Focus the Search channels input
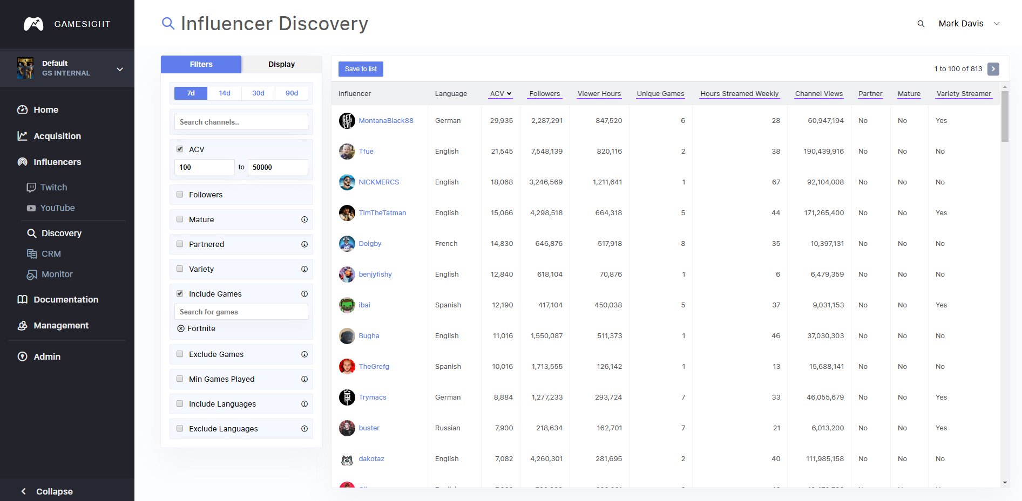Screen dimensions: 1022x501 [241, 122]
